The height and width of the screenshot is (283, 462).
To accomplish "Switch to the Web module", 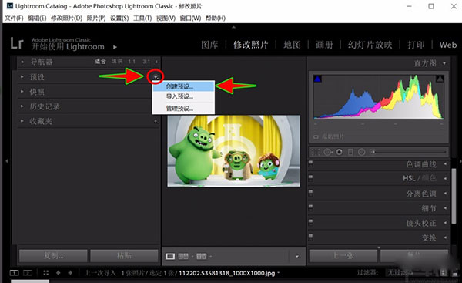I will pos(448,45).
